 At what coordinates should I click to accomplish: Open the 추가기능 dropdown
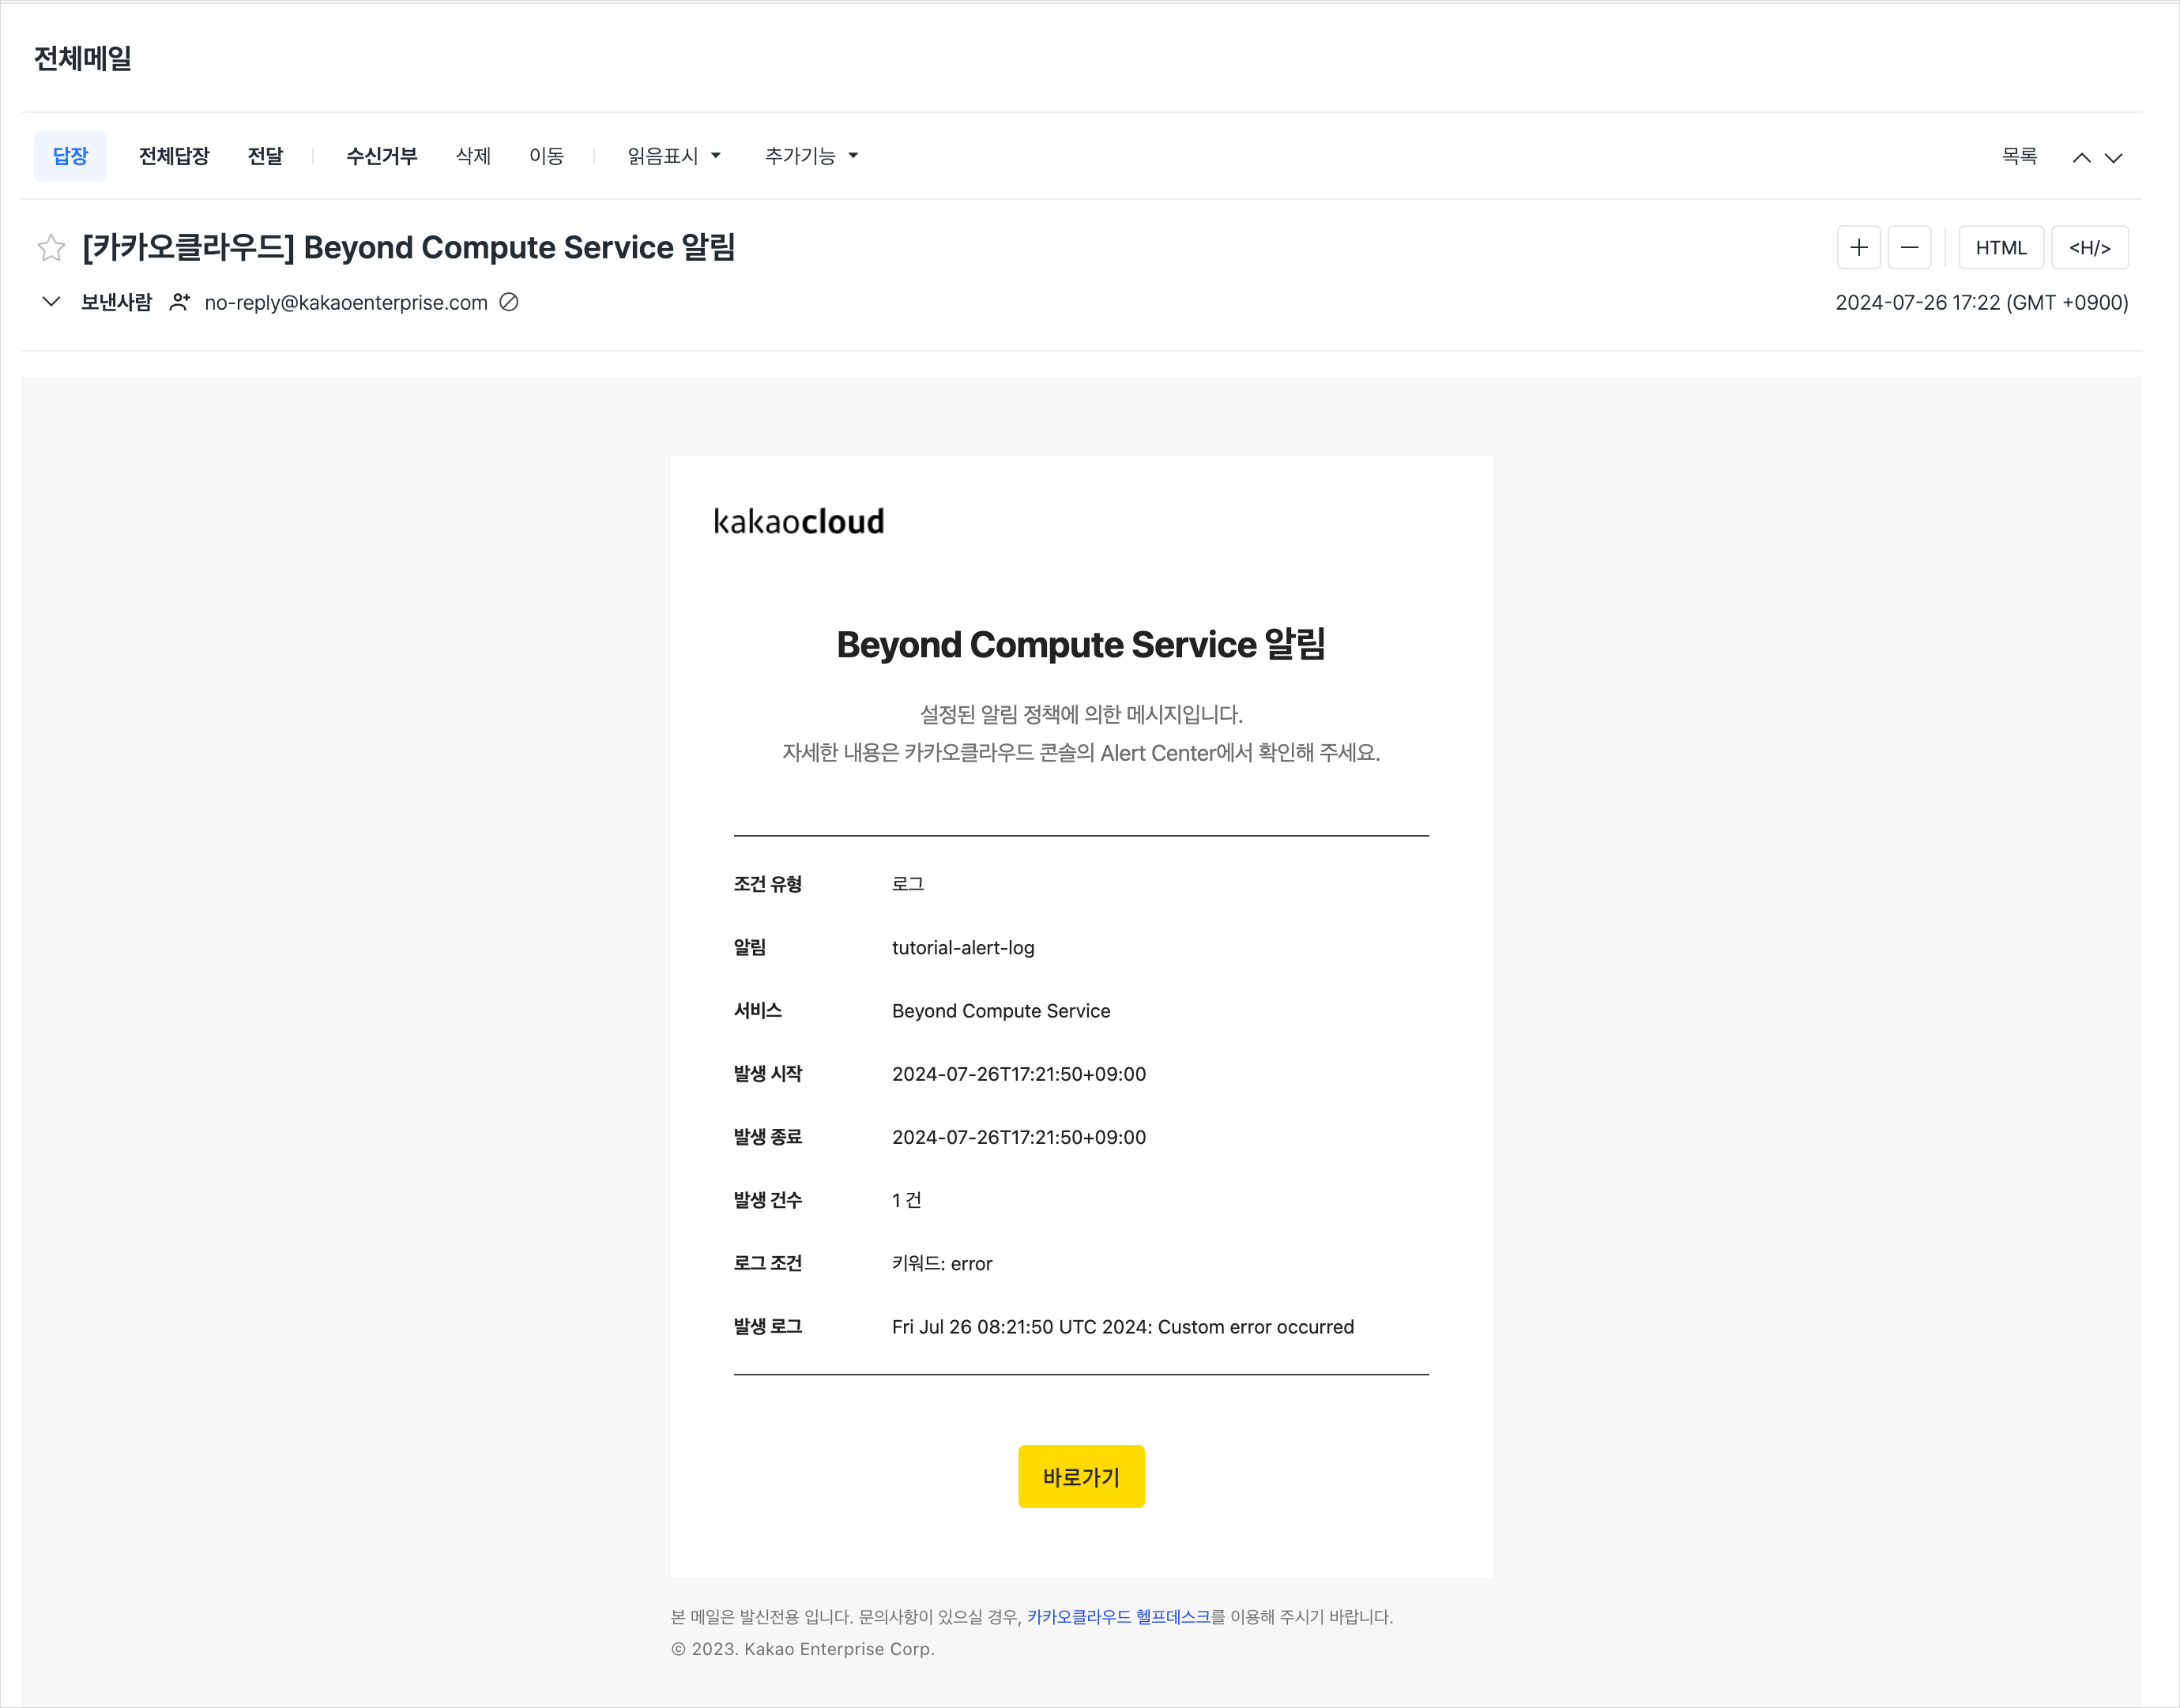(812, 156)
